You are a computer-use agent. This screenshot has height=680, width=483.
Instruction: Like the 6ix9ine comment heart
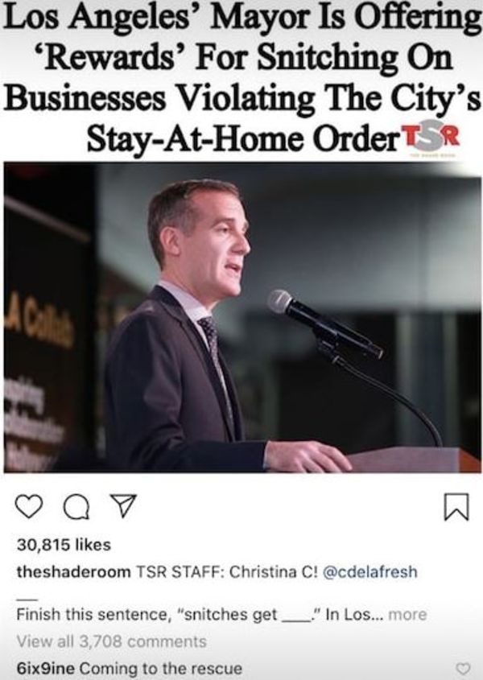tap(464, 668)
